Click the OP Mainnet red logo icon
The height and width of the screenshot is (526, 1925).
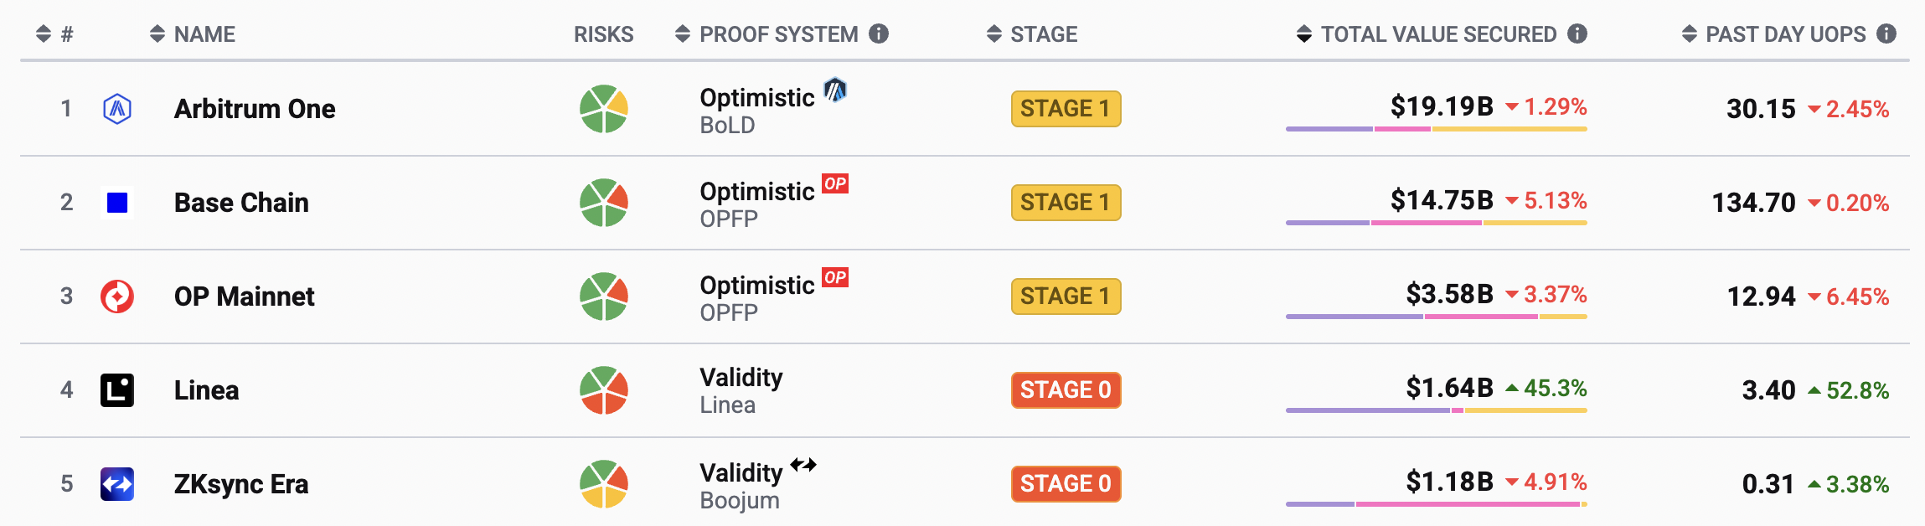tap(117, 297)
